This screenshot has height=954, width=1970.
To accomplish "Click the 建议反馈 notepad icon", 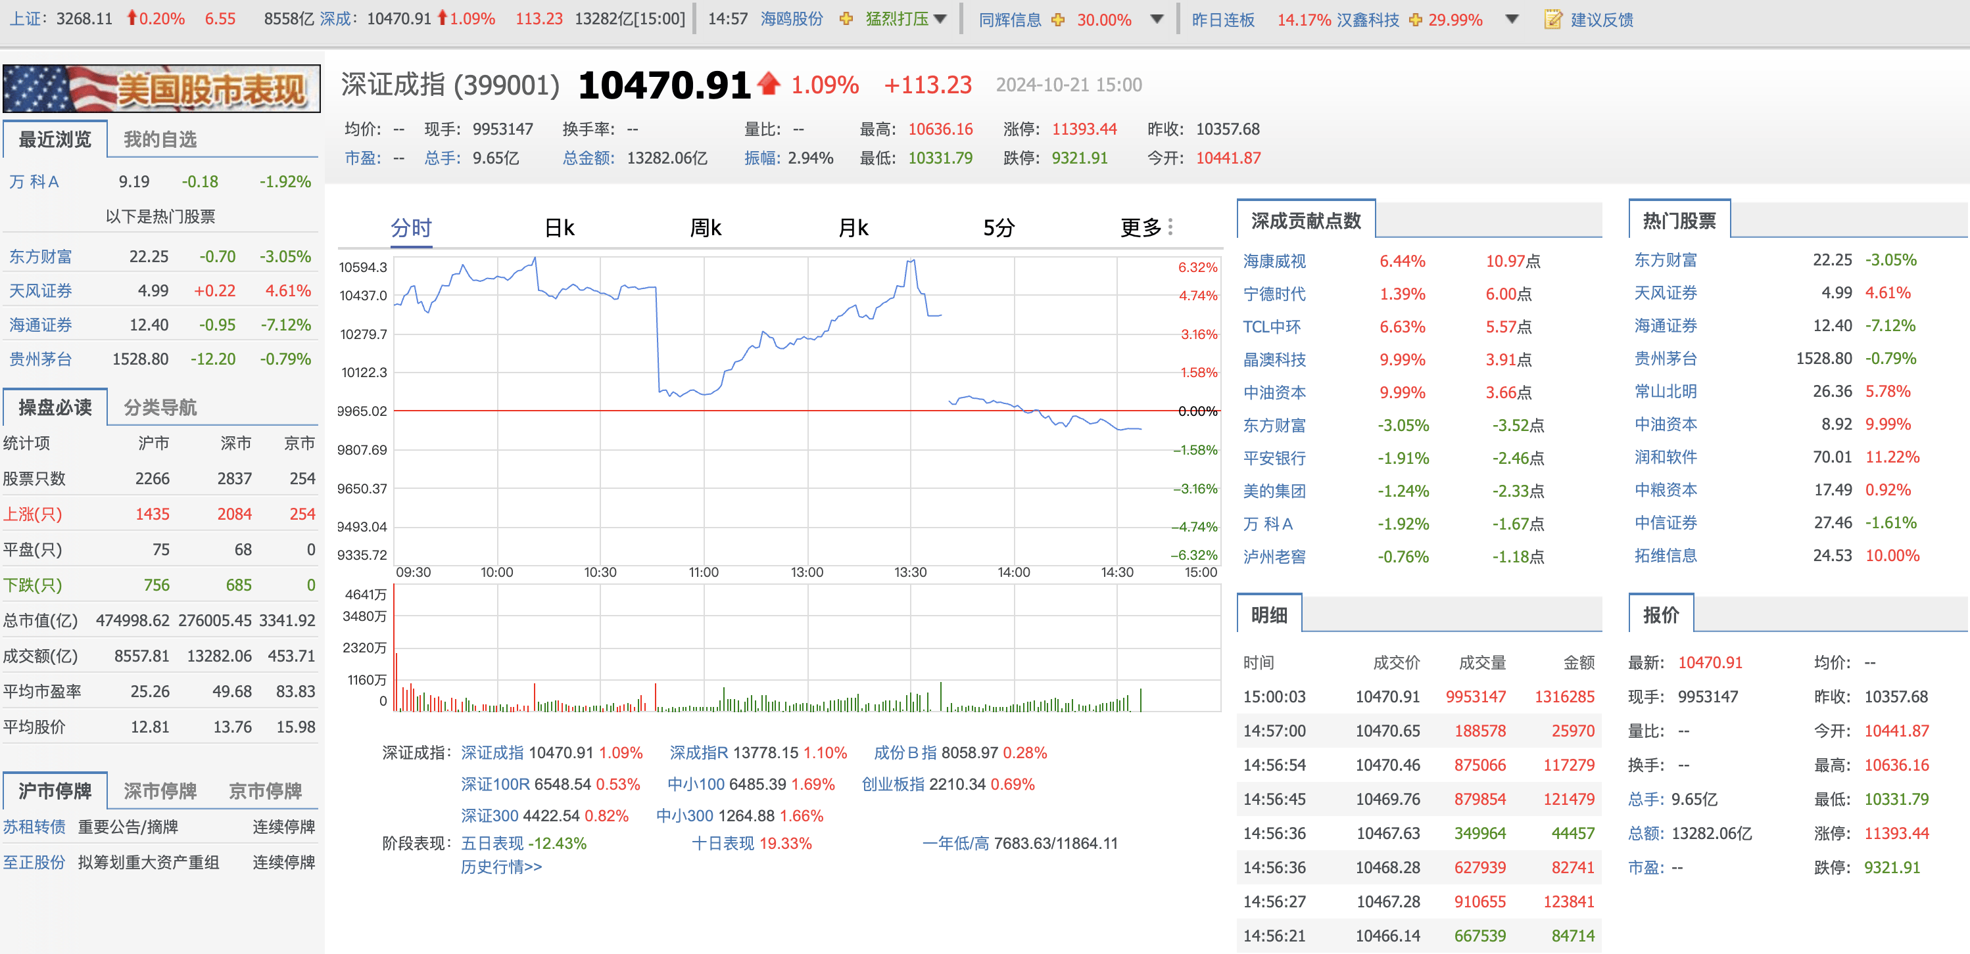I will 1552,19.
